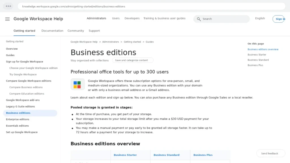Click Save and categorize content button
The height and width of the screenshot is (163, 290).
(133, 60)
